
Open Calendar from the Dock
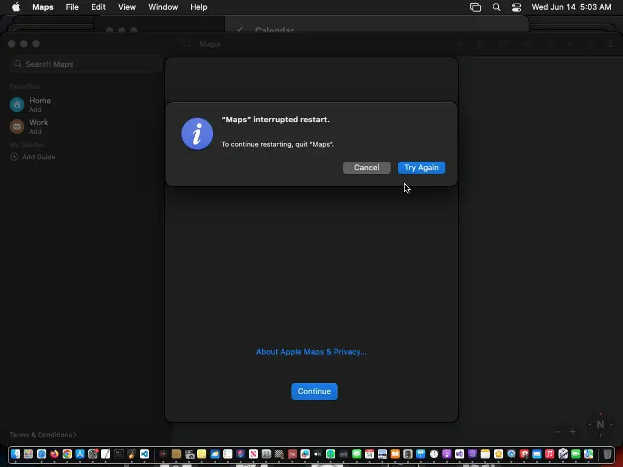point(369,454)
